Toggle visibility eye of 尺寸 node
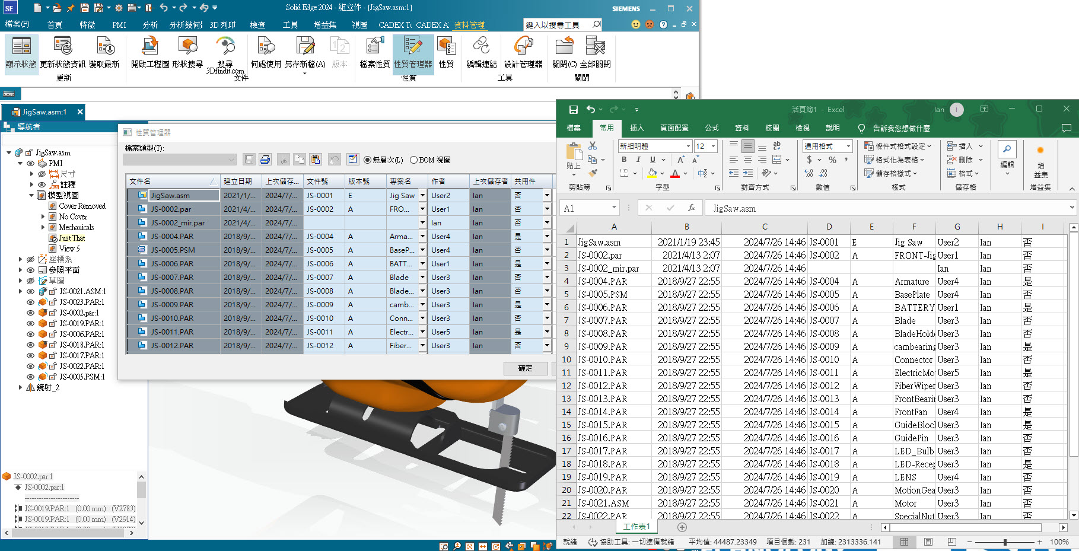The image size is (1079, 551). (42, 174)
